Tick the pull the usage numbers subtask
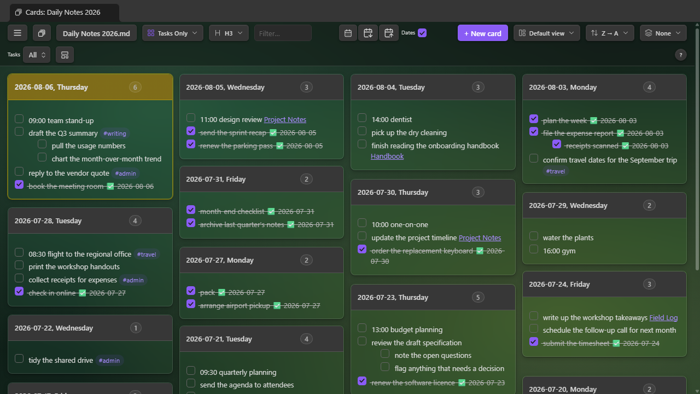 pyautogui.click(x=42, y=144)
